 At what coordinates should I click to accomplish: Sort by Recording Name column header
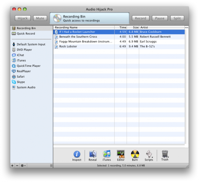tap(84, 28)
